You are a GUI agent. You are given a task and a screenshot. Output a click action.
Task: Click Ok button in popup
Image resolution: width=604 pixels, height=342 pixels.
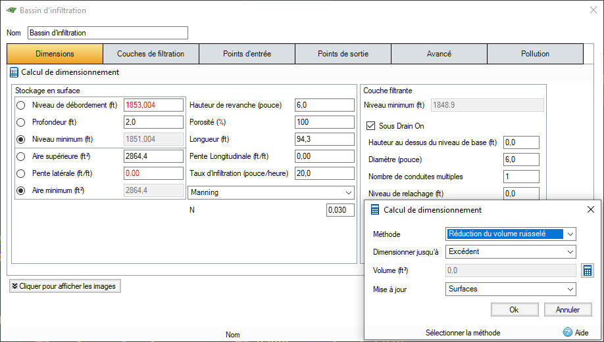point(515,310)
